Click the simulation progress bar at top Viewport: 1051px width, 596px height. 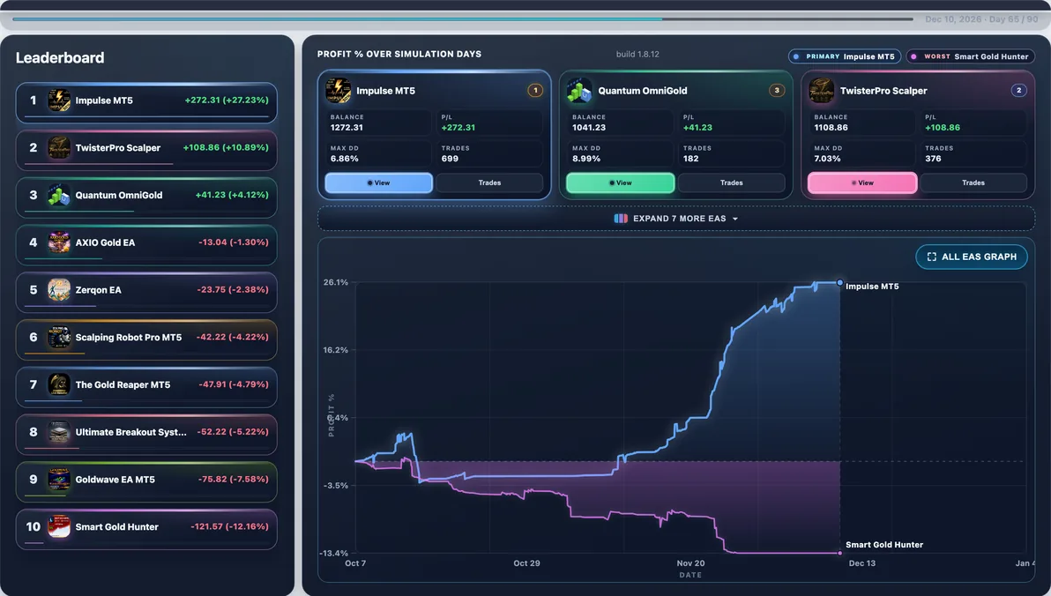click(x=463, y=19)
